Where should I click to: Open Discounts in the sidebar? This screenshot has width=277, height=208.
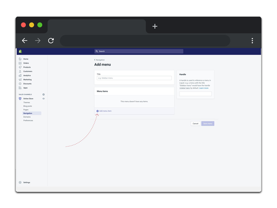[x=27, y=84]
